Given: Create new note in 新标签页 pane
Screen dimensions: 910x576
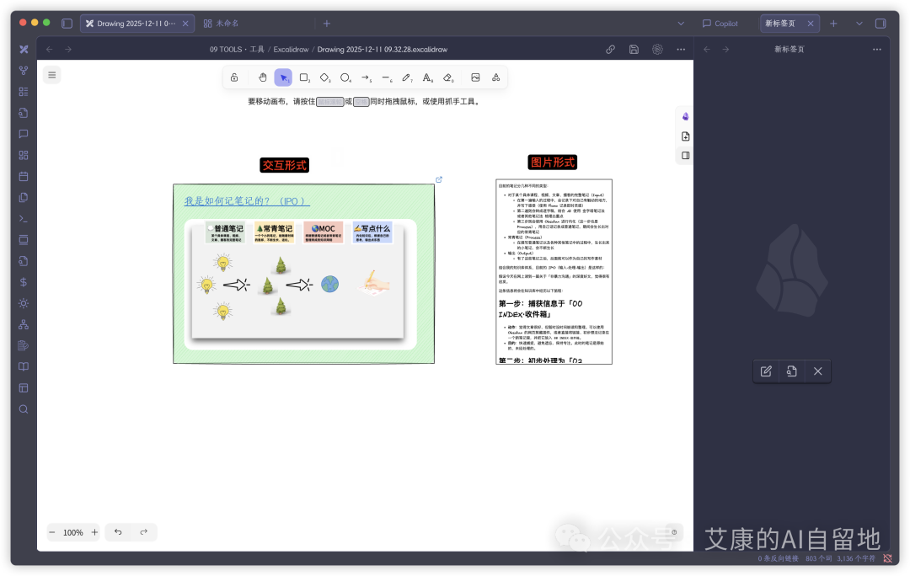Looking at the screenshot, I should pos(766,371).
